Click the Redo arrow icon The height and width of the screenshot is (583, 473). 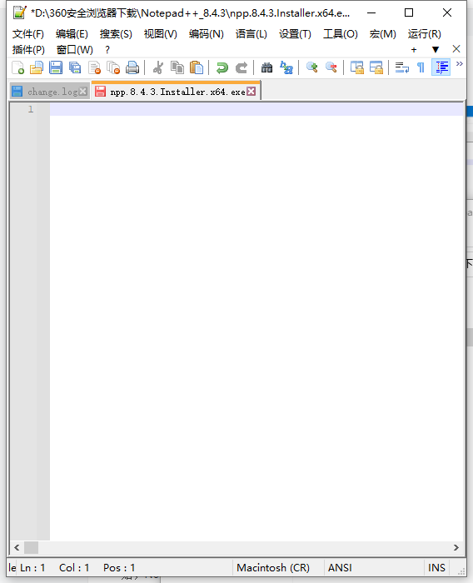241,67
